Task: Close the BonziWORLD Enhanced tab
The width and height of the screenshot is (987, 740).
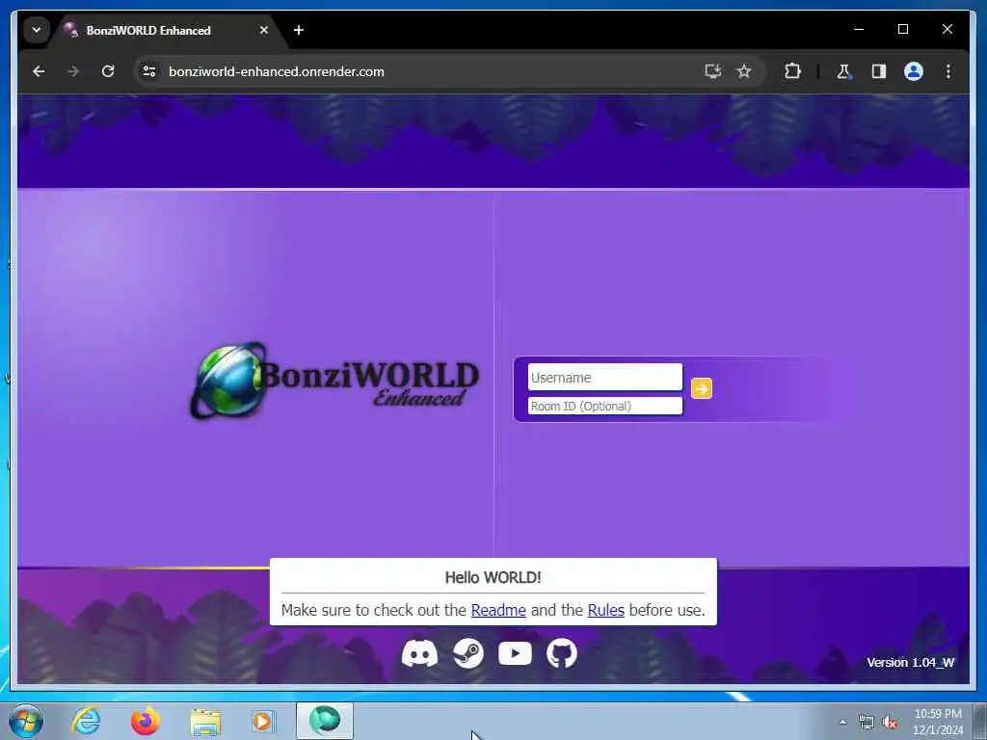Action: click(x=264, y=30)
